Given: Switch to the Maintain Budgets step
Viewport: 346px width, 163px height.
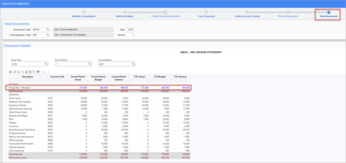Looking at the screenshot, I should [125, 16].
